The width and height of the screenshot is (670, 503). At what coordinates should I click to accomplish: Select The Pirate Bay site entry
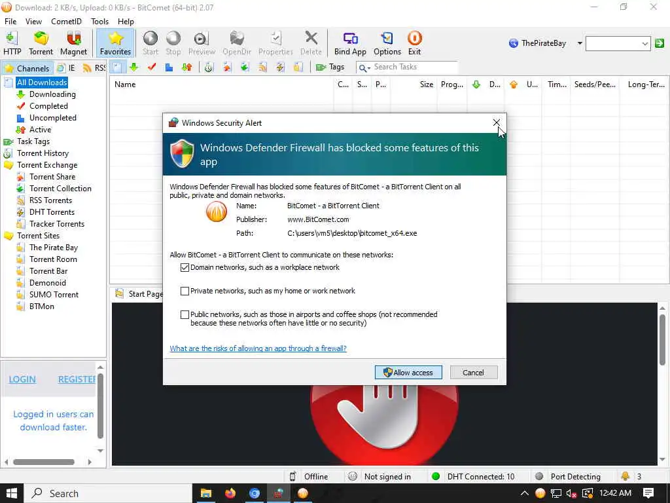(54, 248)
